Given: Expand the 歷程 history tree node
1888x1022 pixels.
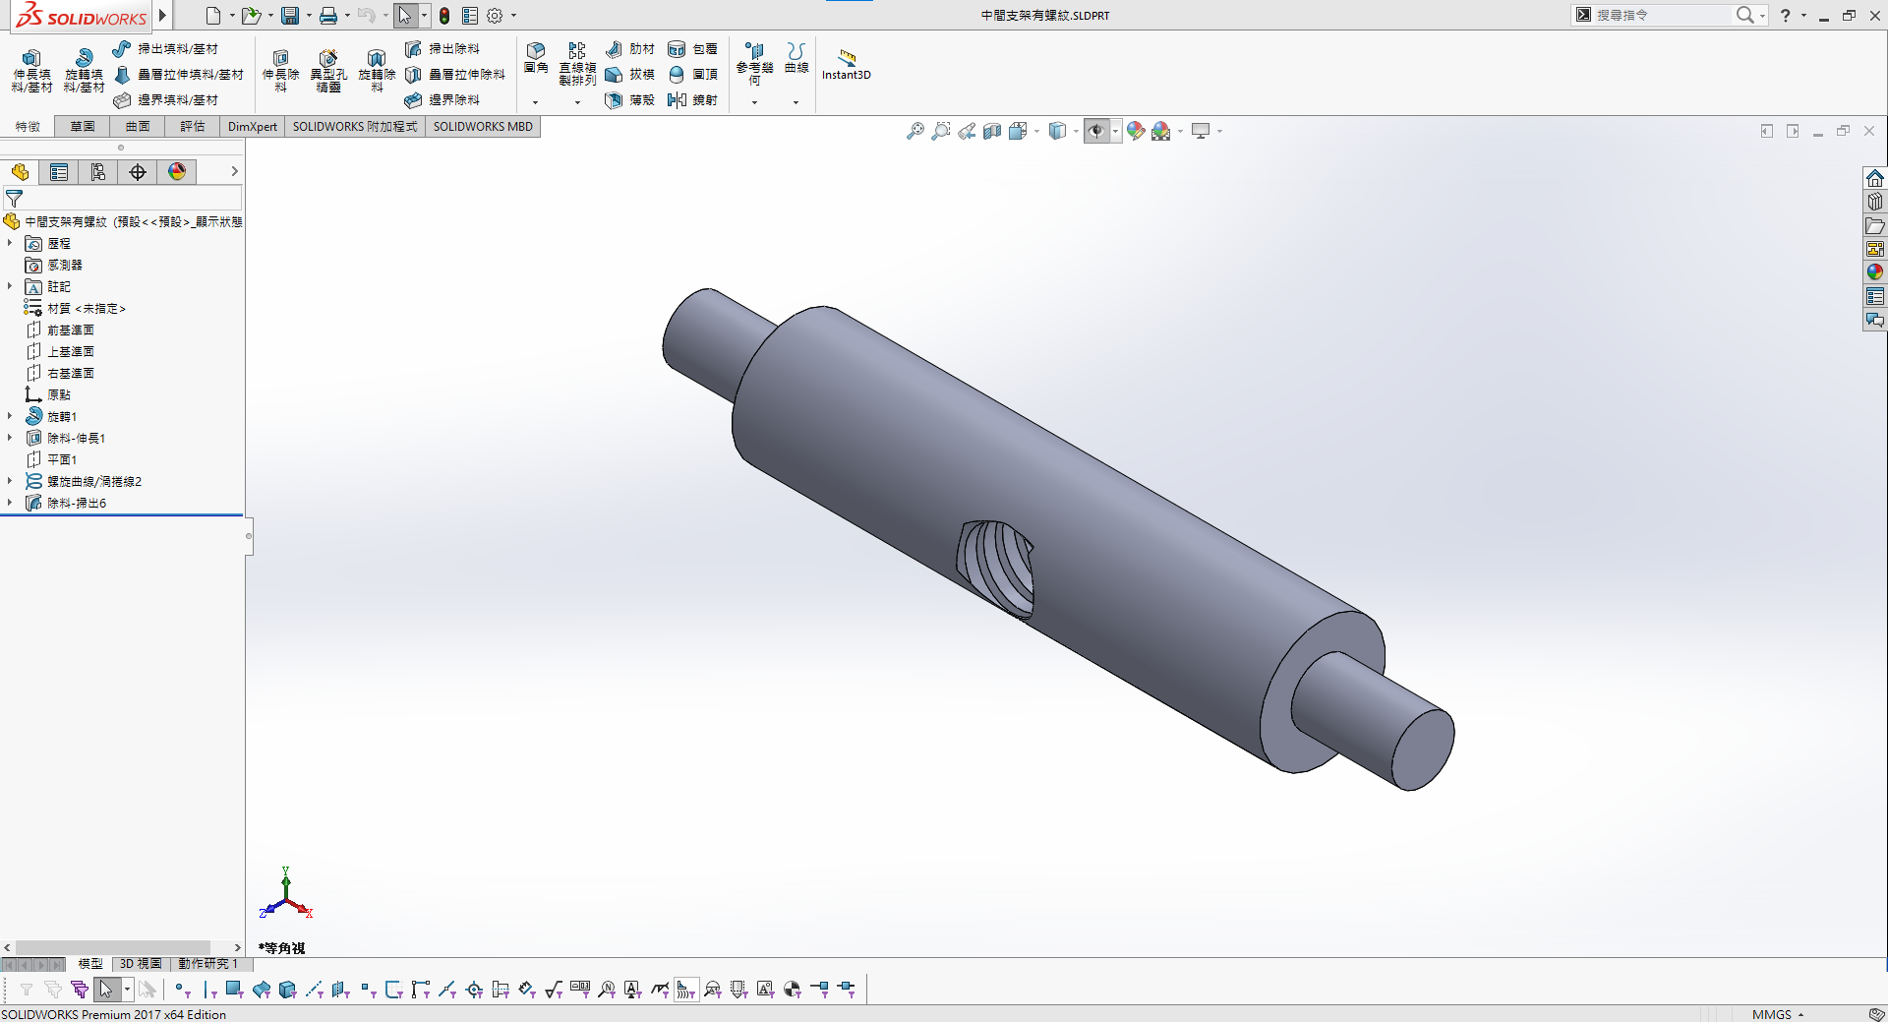Looking at the screenshot, I should 10,243.
